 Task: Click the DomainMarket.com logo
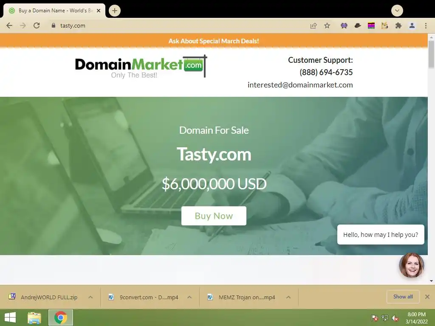pos(141,67)
